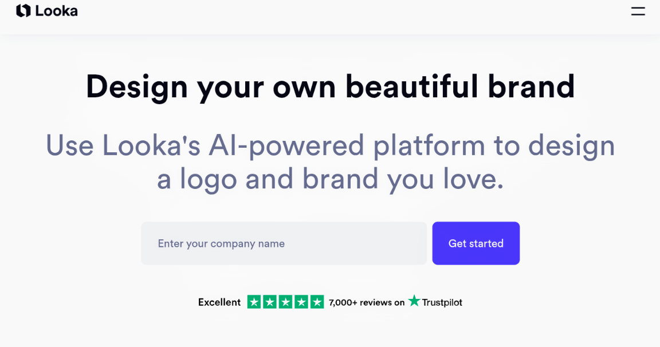Click the Looka's word in the subheading
The height and width of the screenshot is (347, 660).
pos(151,145)
